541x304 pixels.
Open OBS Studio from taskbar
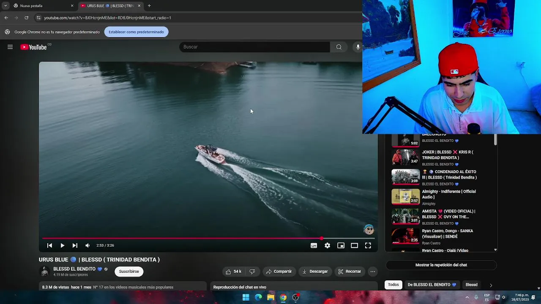coord(296,297)
